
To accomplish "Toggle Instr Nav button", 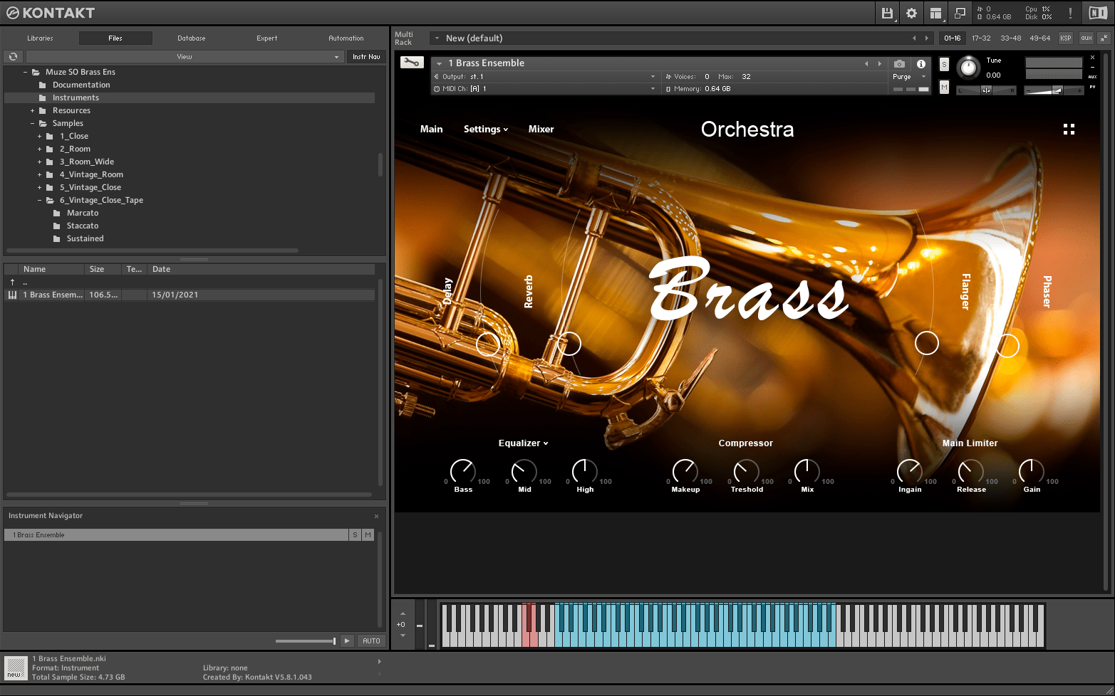I will [x=366, y=56].
